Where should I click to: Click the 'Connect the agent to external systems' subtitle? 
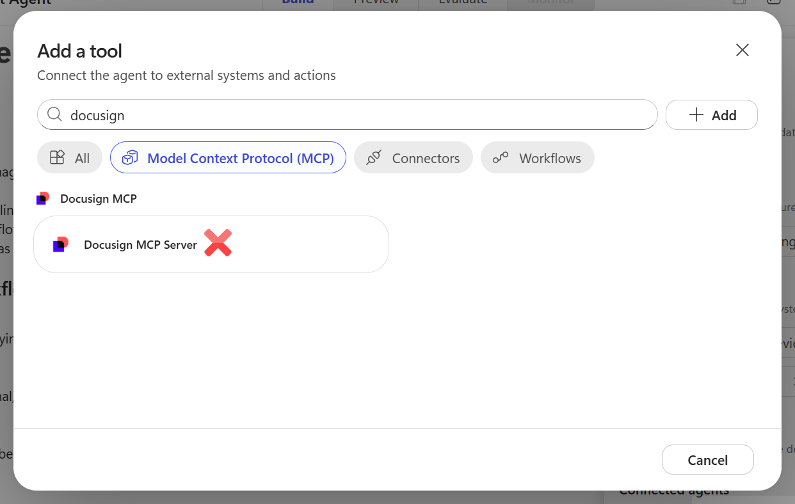coord(186,75)
